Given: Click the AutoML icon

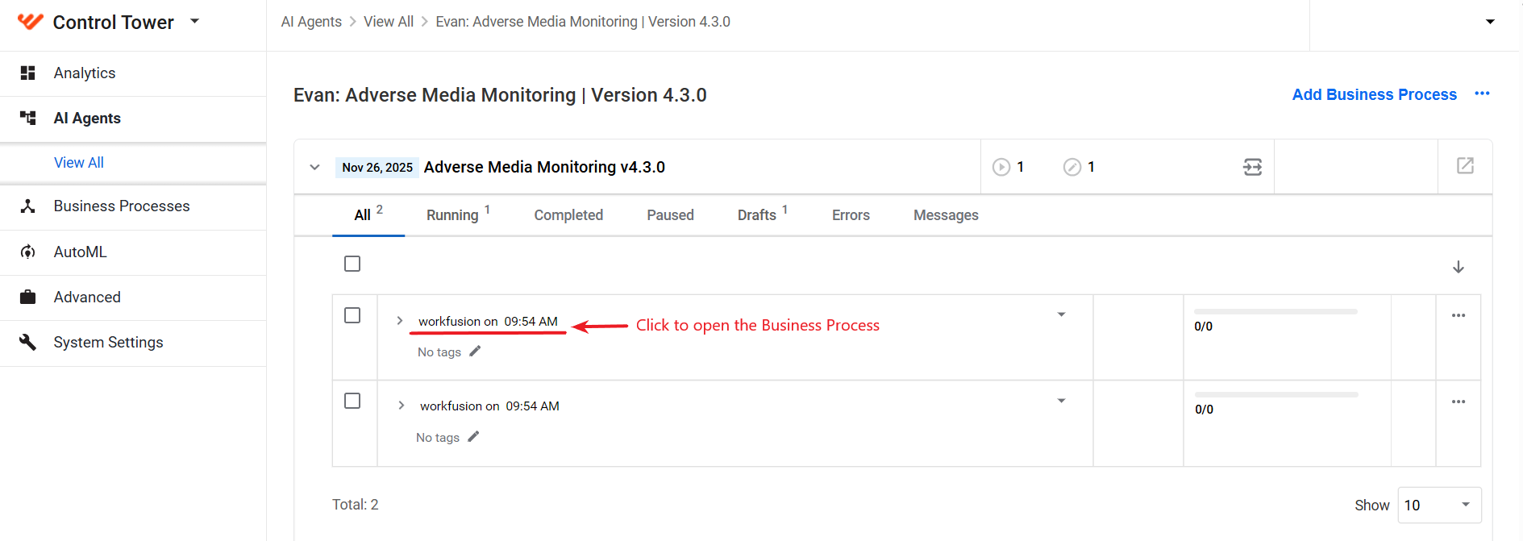Looking at the screenshot, I should 27,252.
